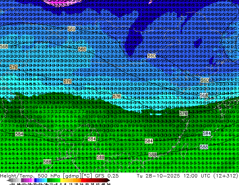239x185 pixels.
Task: Pick the cyan legend swatch
Action: point(46,180)
